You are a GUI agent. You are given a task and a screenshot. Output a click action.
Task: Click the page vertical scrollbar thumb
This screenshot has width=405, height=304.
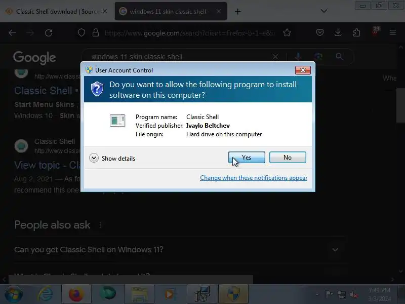pos(400,105)
